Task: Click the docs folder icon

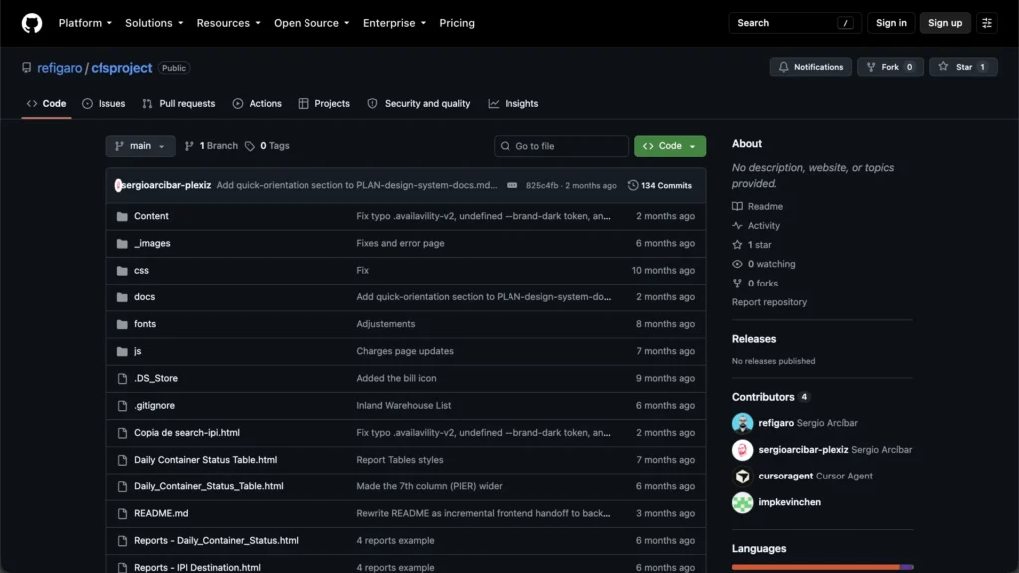Action: click(122, 297)
